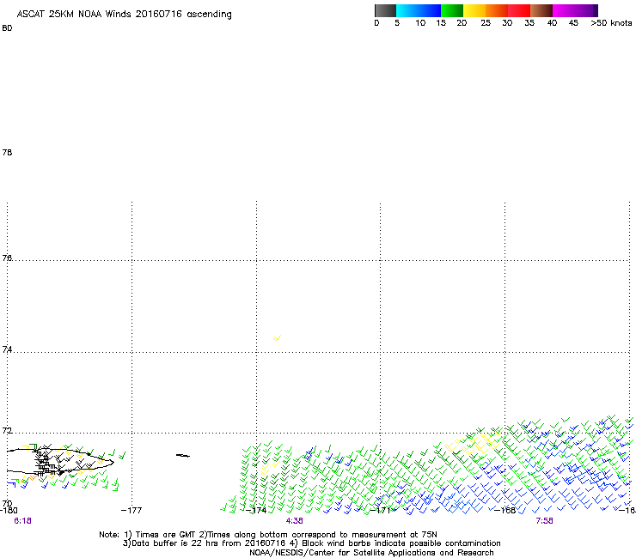Screen dimensions: 636x558
Task: Click the -171 longitude axis label
Action: pyautogui.click(x=380, y=510)
